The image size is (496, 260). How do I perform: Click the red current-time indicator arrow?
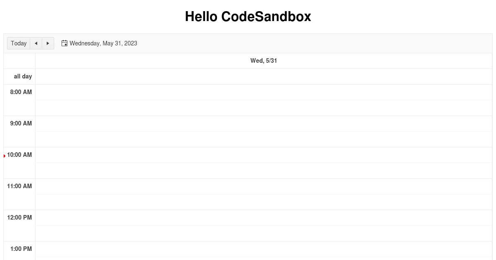click(5, 156)
